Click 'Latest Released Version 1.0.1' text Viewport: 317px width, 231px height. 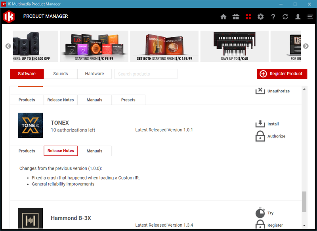164,130
